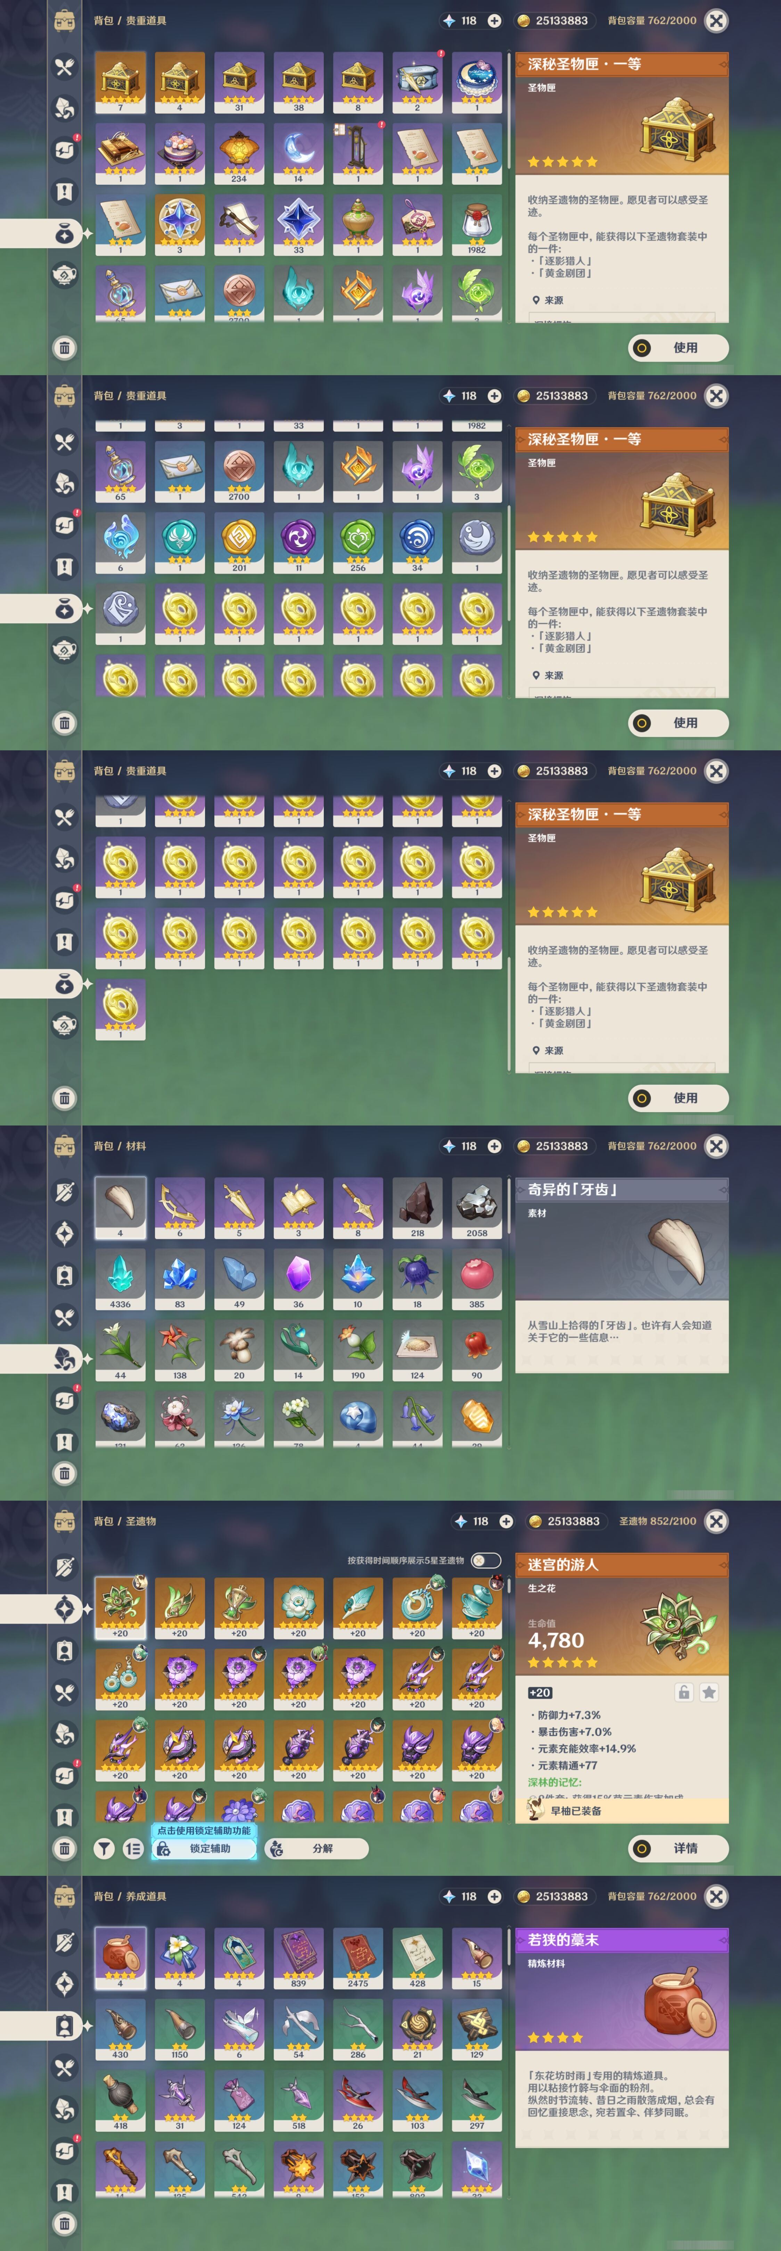Select the red berry stack of 385
Screen dimensions: 781x2251
pos(477,1278)
